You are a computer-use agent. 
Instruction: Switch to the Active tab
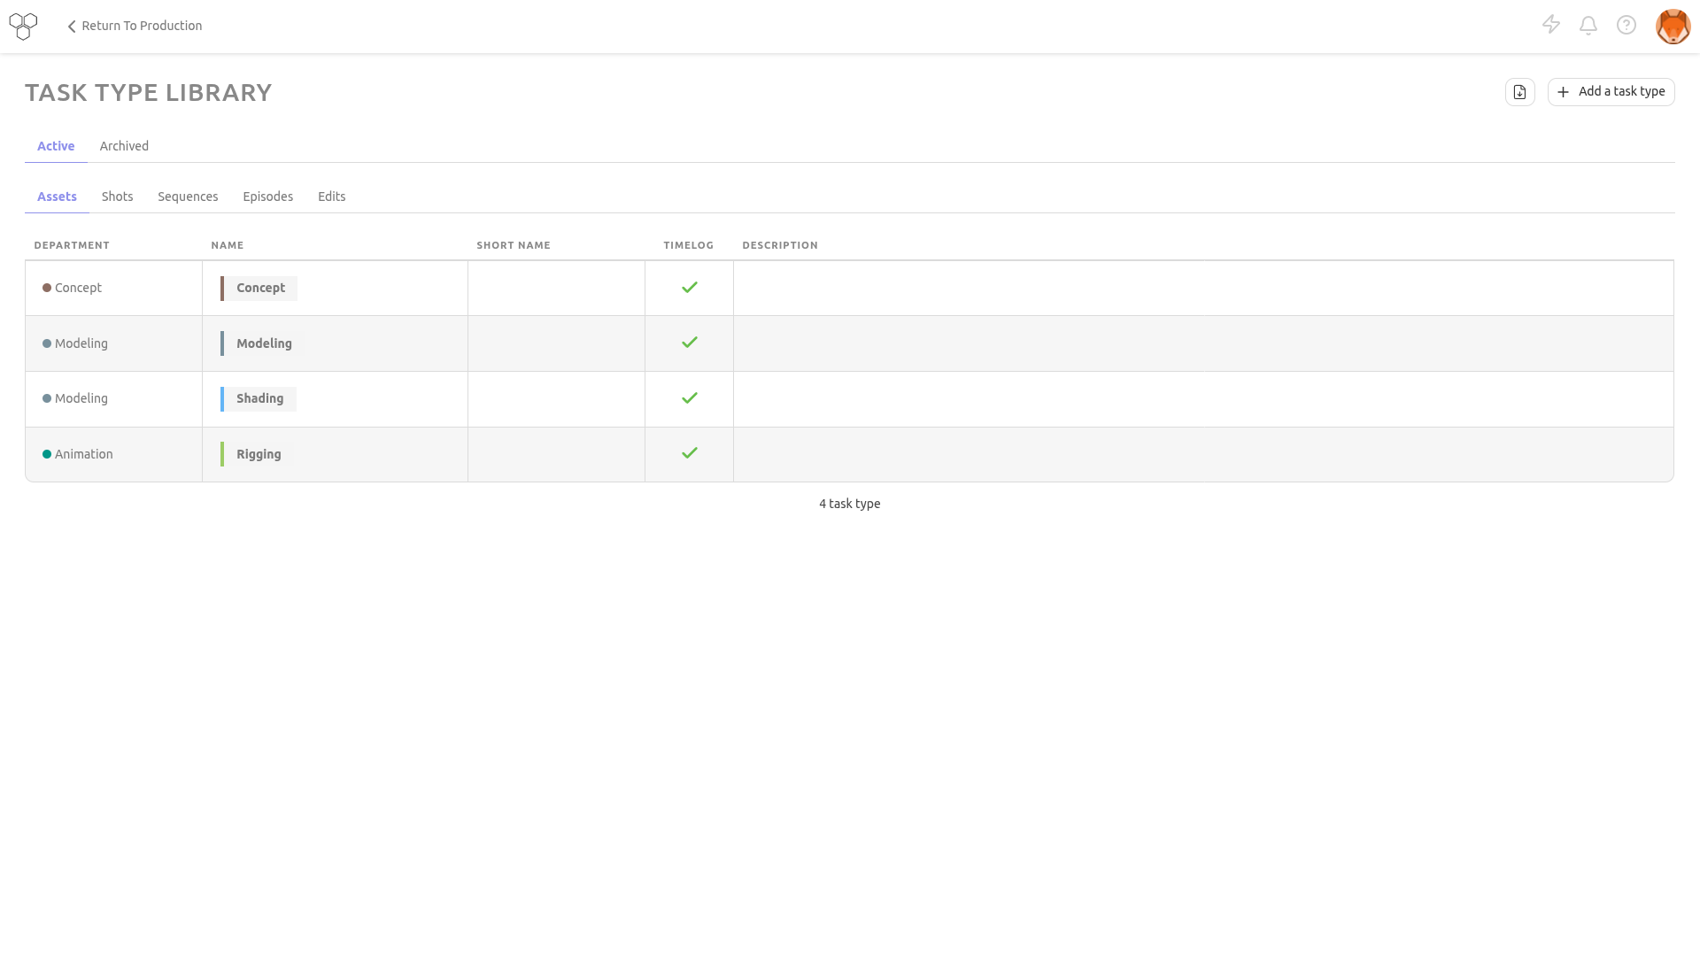(x=56, y=146)
